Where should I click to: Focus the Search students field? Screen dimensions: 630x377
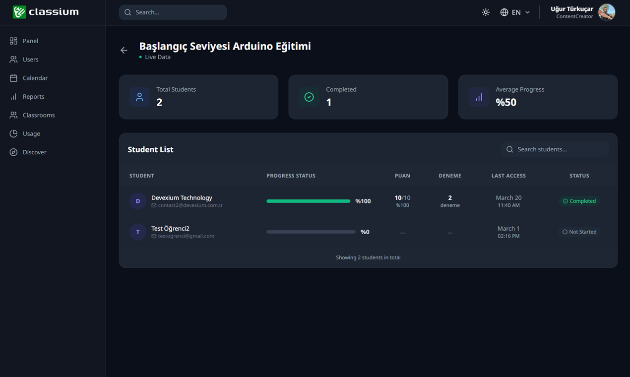[555, 149]
